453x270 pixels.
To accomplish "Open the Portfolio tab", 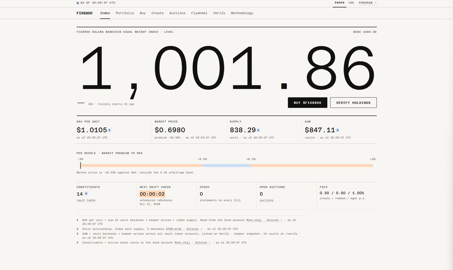I will (x=125, y=13).
